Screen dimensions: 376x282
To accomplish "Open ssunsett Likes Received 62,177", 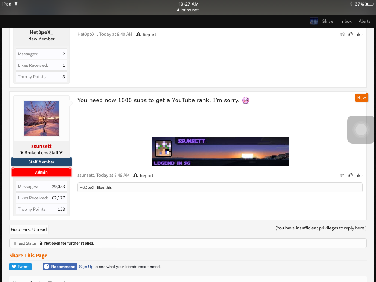I will [58, 198].
